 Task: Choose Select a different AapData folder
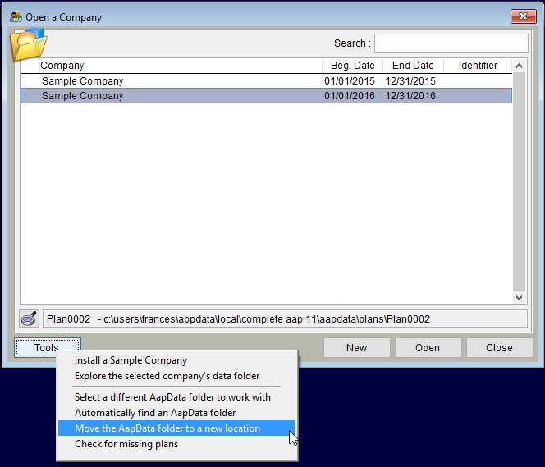point(176,397)
